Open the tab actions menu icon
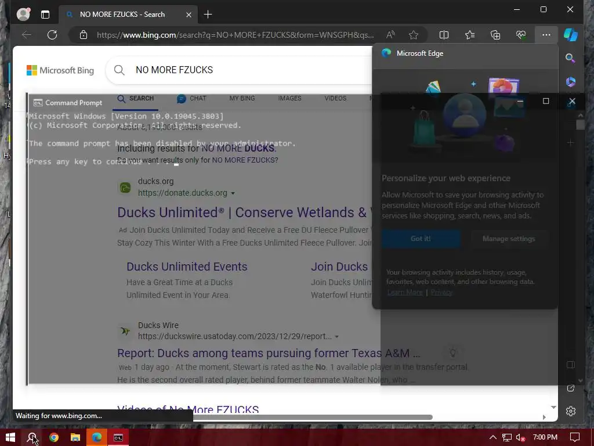Screen dimensions: 594x446 tap(45, 15)
